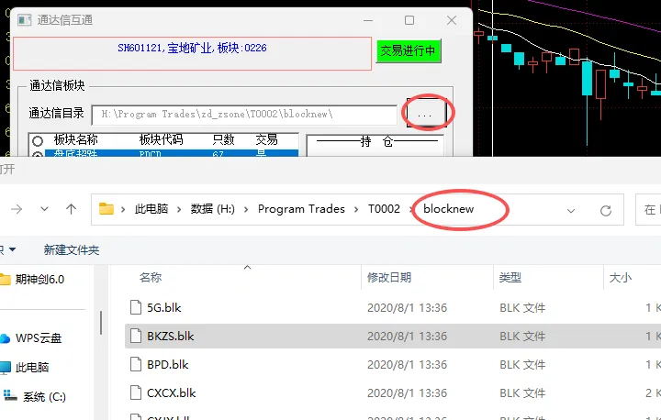Click the 系统 (C:) drive icon in the sidebar
The width and height of the screenshot is (661, 420).
tap(10, 396)
